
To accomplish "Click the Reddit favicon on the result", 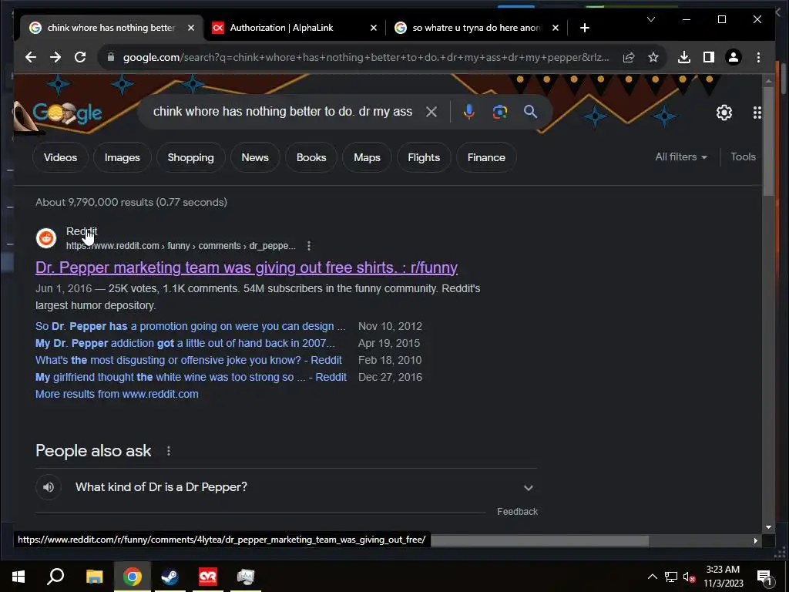I will 45,238.
